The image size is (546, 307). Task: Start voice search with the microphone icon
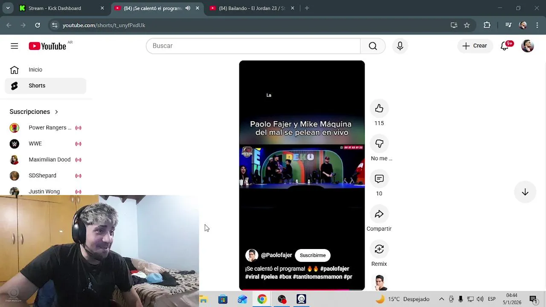click(400, 46)
